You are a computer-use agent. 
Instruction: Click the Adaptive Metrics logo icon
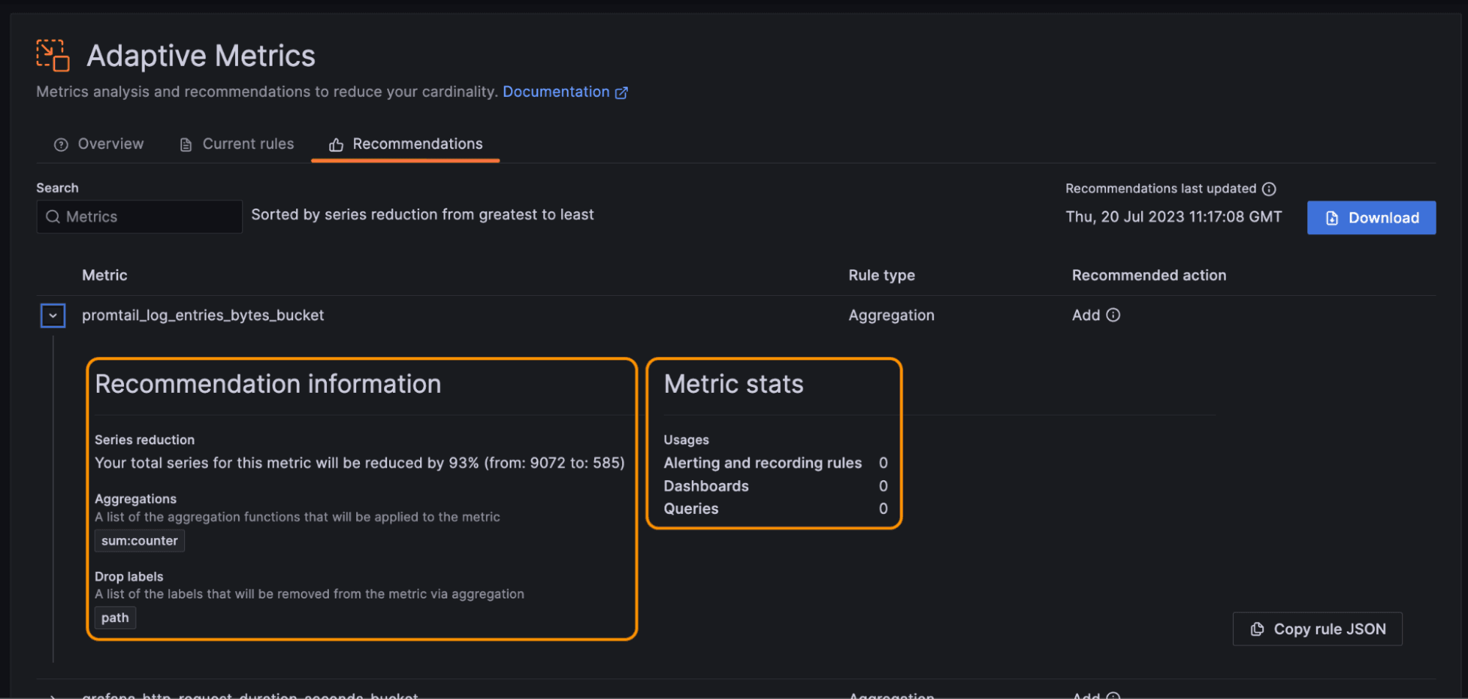click(x=51, y=54)
